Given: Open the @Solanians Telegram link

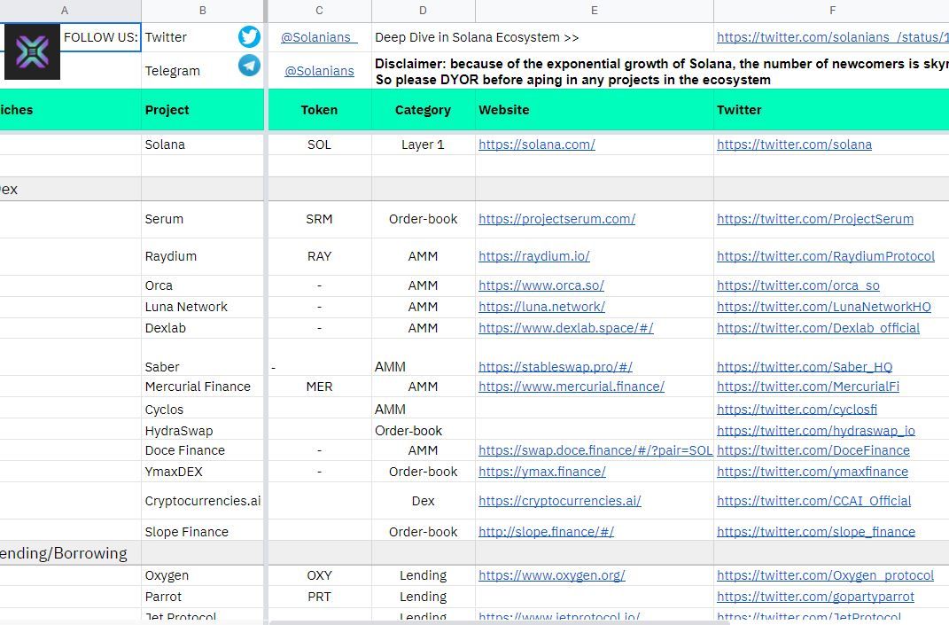Looking at the screenshot, I should click(319, 71).
